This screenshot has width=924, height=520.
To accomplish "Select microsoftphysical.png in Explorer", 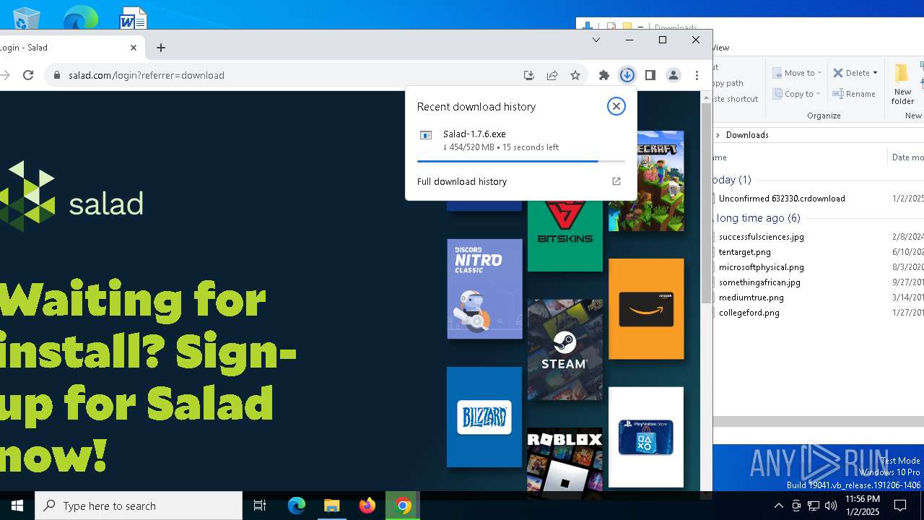I will pos(761,267).
